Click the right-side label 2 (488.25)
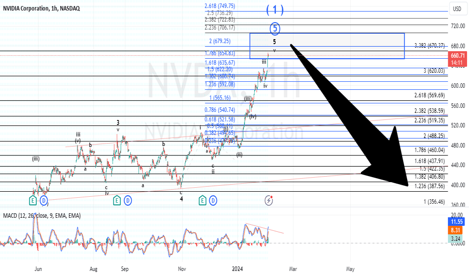469x276 pixels. tap(434, 136)
